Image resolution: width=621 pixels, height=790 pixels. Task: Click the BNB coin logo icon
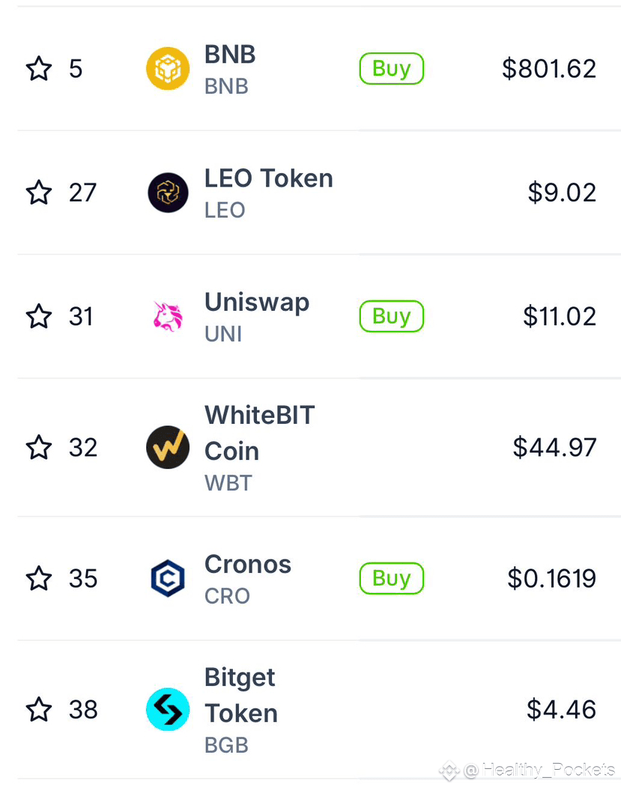[x=168, y=69]
